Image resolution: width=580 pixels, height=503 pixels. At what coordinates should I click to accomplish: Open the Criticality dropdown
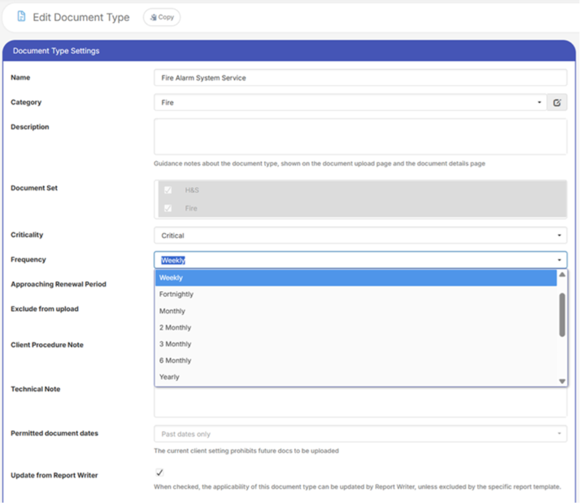tap(360, 236)
